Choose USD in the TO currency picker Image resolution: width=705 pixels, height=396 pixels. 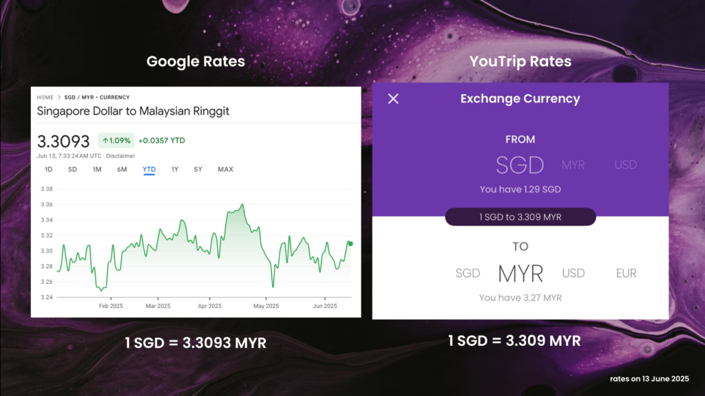574,273
